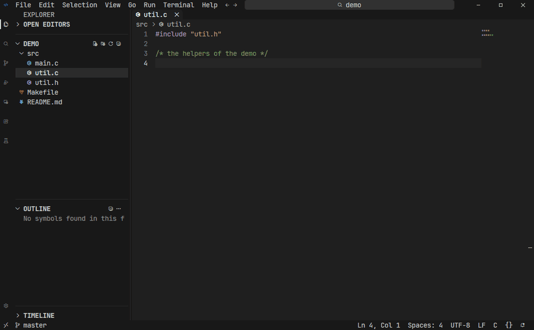Close the util.c editor tab

(x=177, y=15)
